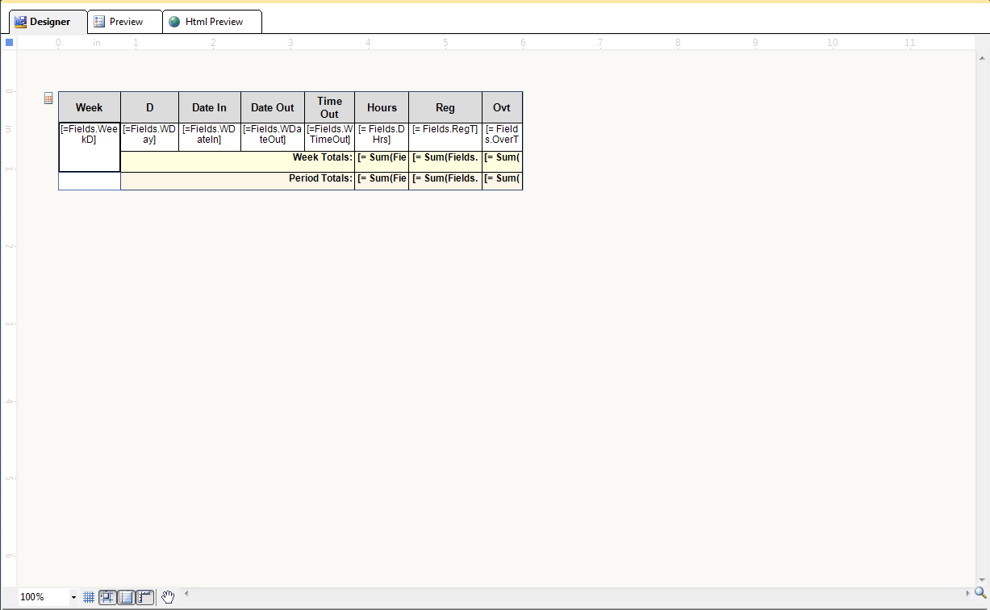Select the hand pan tool
The height and width of the screenshot is (610, 990).
168,597
